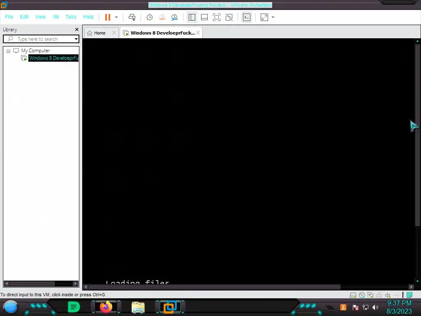Open the Tabs menu
421x316 pixels.
coord(71,16)
